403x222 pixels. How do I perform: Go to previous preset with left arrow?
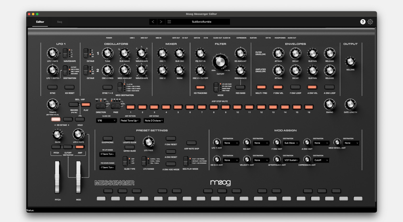(x=153, y=22)
